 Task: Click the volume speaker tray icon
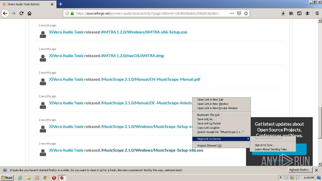[x=286, y=178]
